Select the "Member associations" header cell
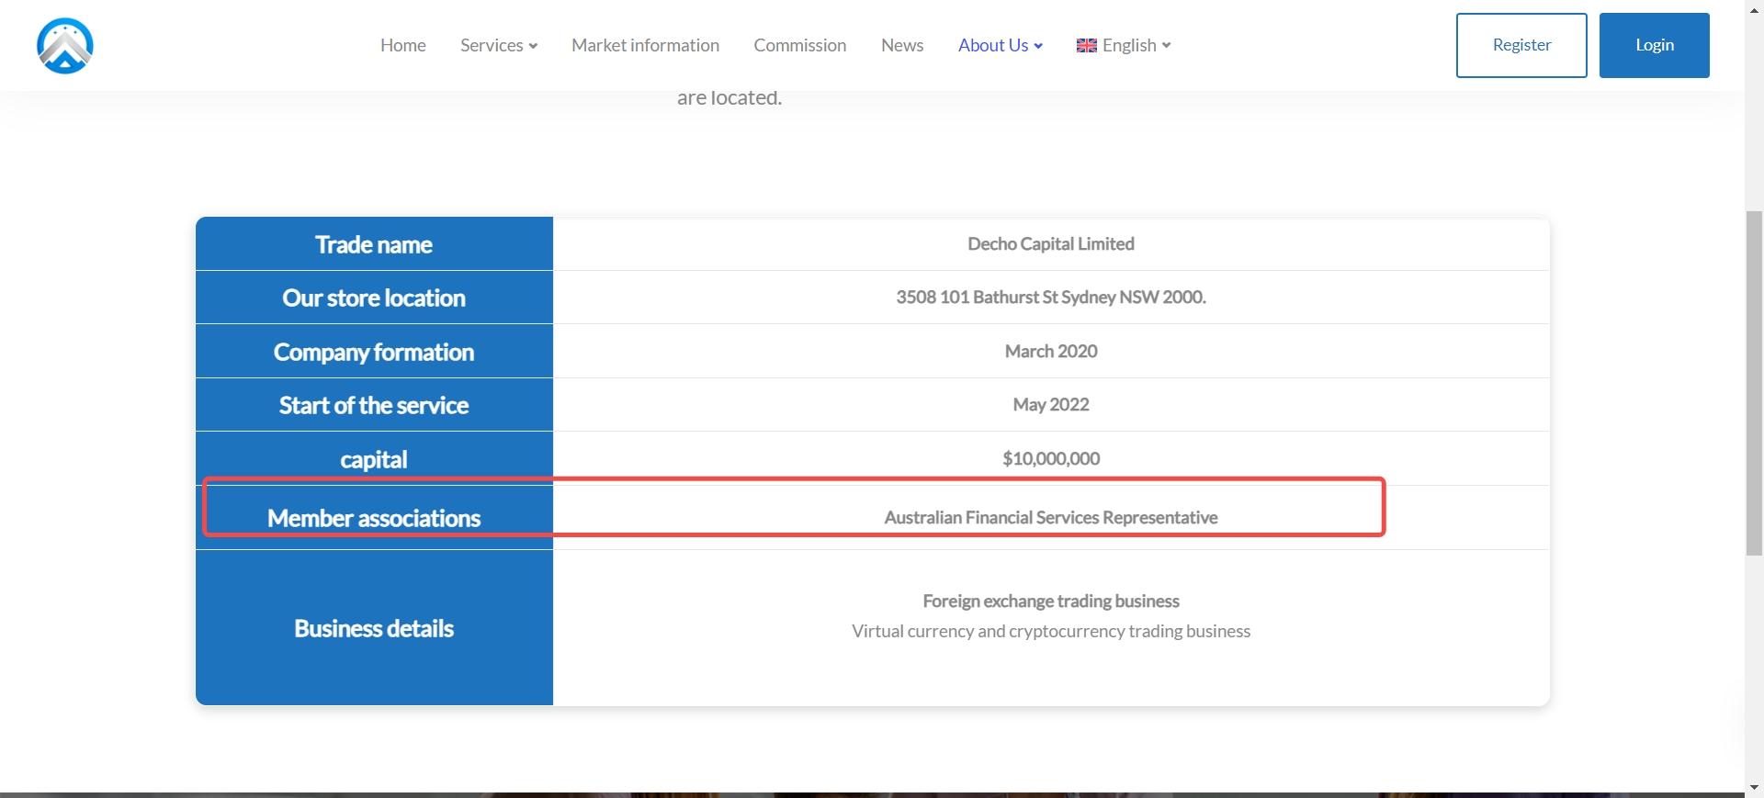This screenshot has width=1764, height=798. 374,518
